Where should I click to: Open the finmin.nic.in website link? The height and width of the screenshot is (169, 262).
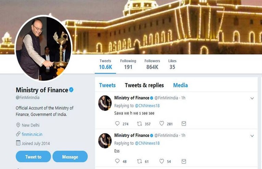(33, 134)
